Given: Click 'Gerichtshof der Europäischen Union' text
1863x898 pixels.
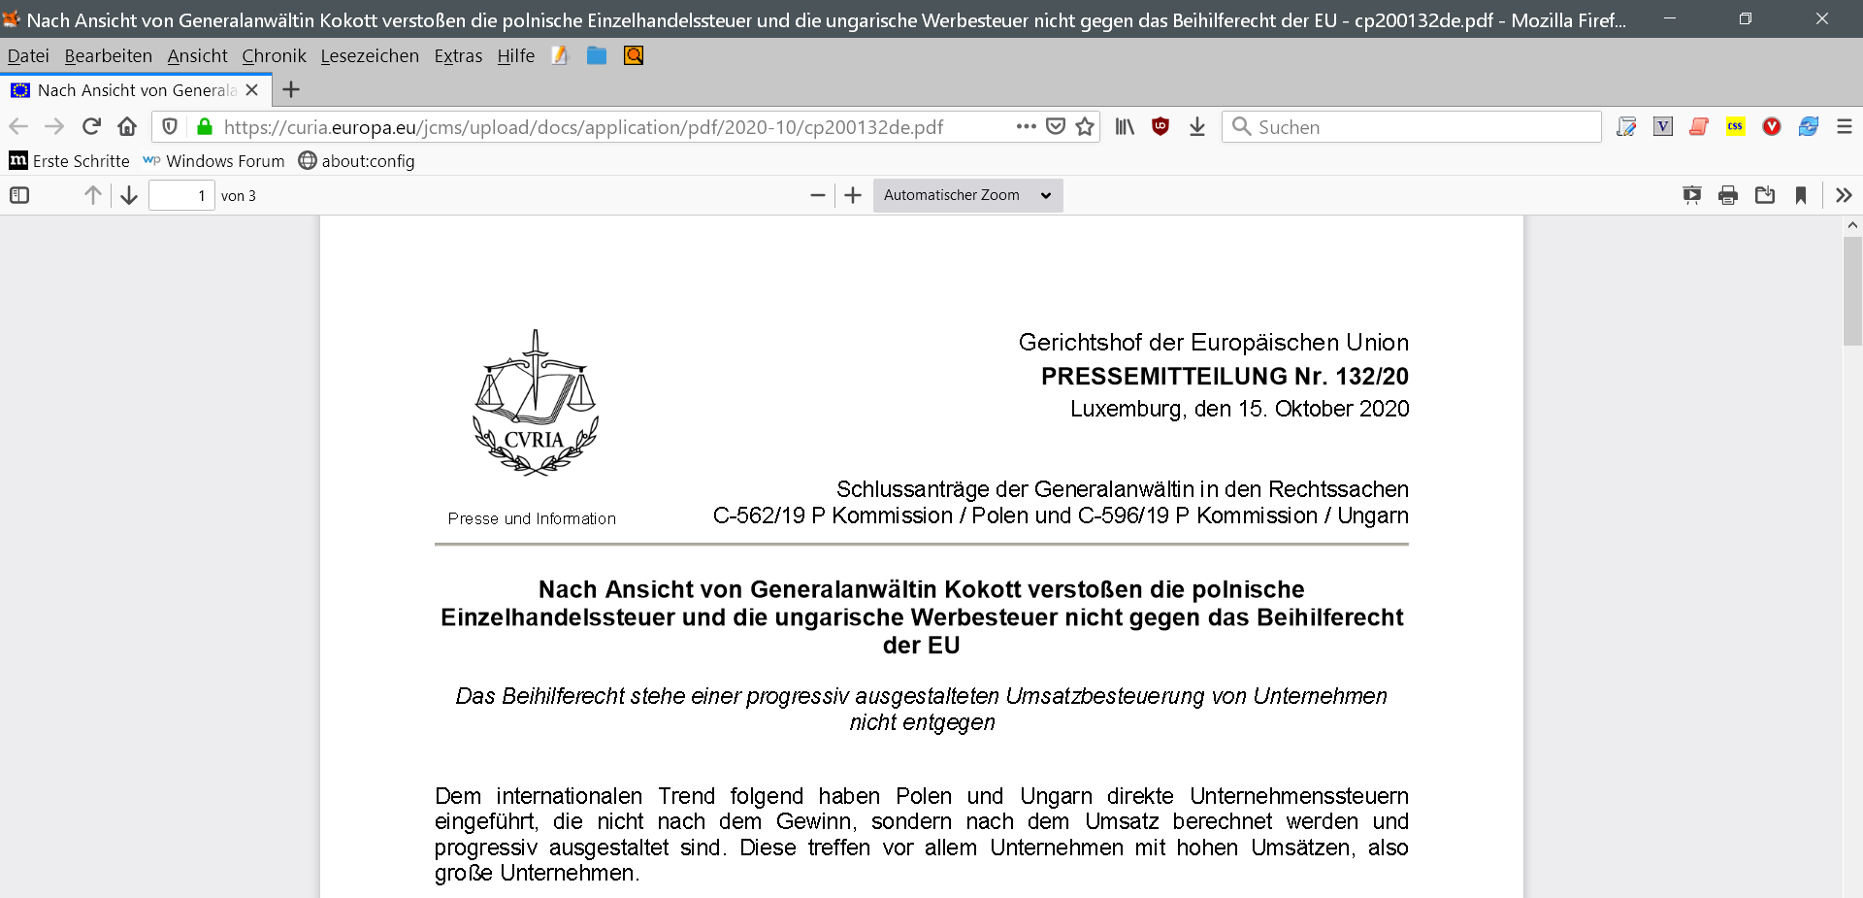Looking at the screenshot, I should click(x=1214, y=343).
